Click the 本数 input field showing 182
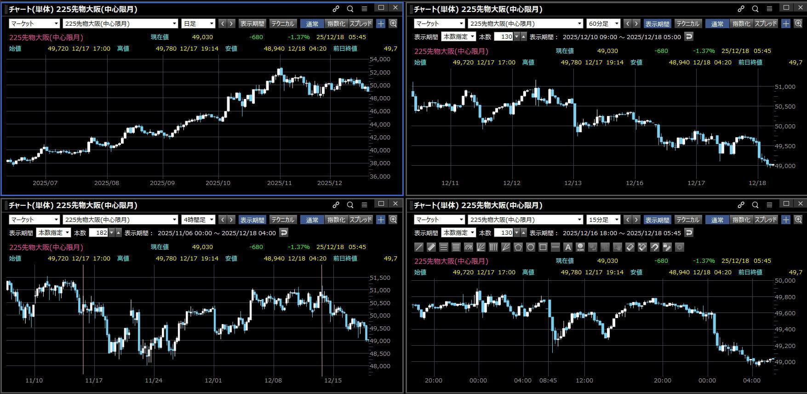 pyautogui.click(x=98, y=232)
